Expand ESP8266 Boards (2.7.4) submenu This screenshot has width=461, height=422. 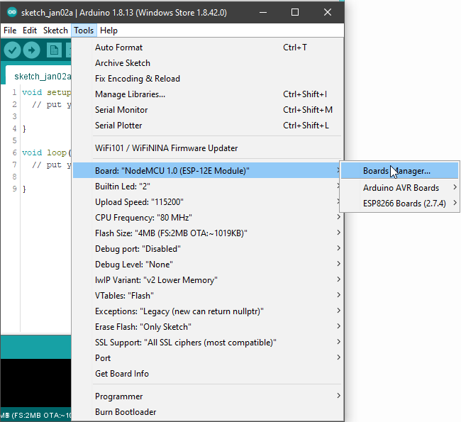[399, 204]
